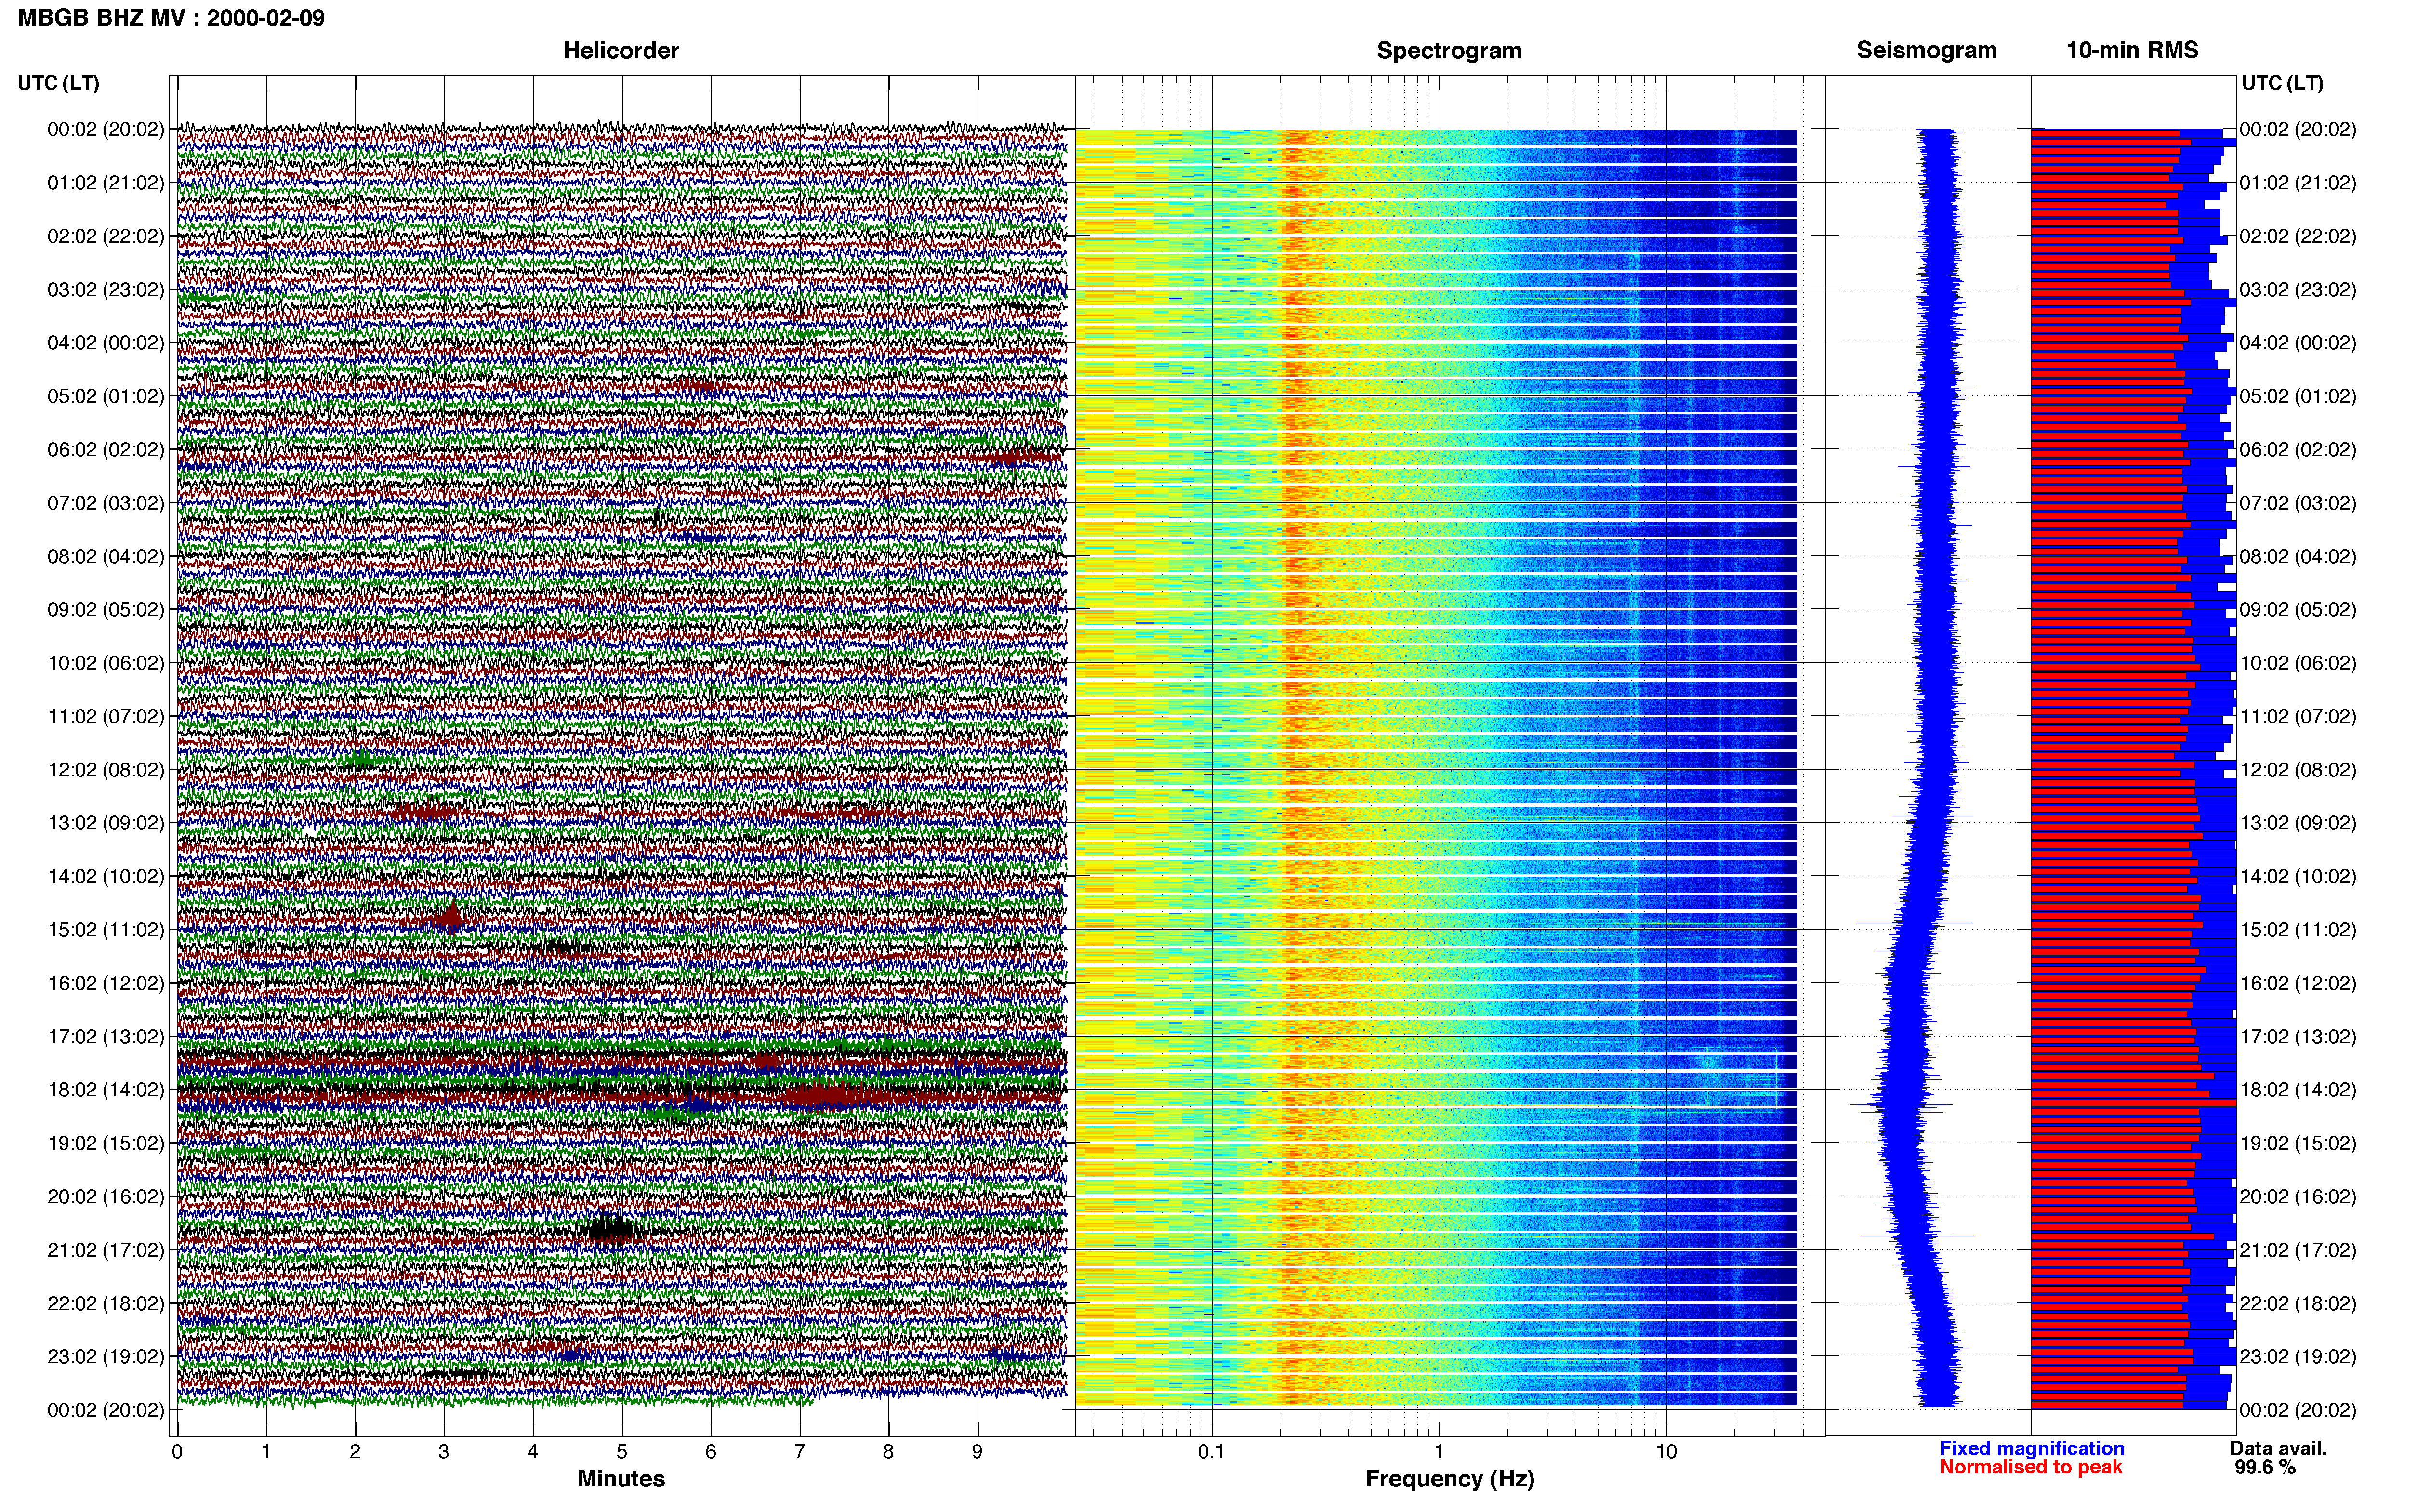
Task: Click "07:02 (03:02)" beside the Helicorder
Action: point(106,503)
